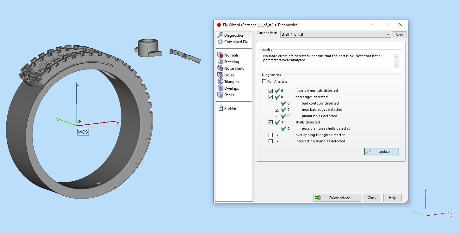Click the Triangles icon
The image size is (459, 233).
point(220,81)
